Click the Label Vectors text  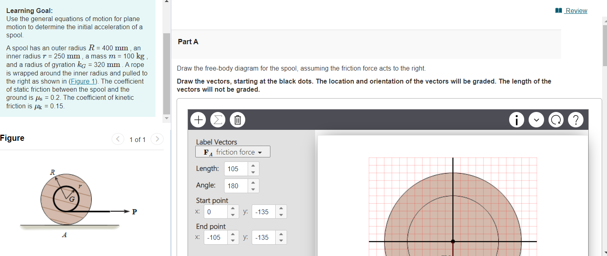pyautogui.click(x=216, y=142)
